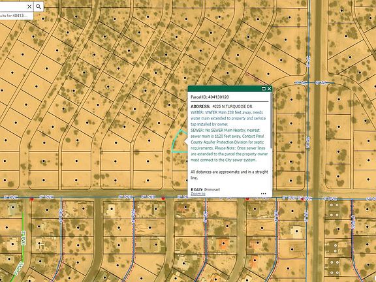Click the green PVC pipeline segment

click(23, 242)
